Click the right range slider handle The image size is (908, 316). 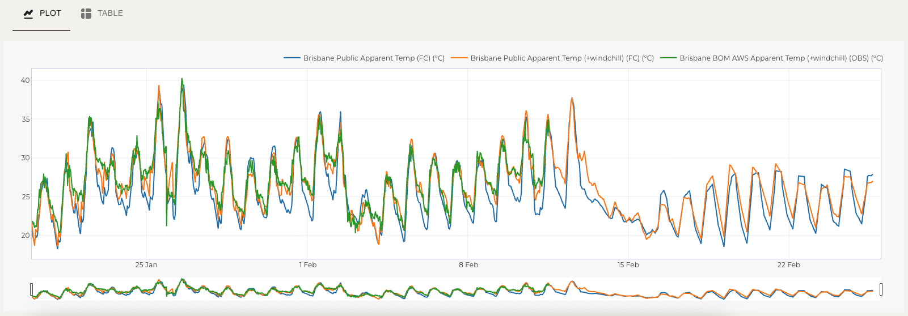pyautogui.click(x=881, y=289)
